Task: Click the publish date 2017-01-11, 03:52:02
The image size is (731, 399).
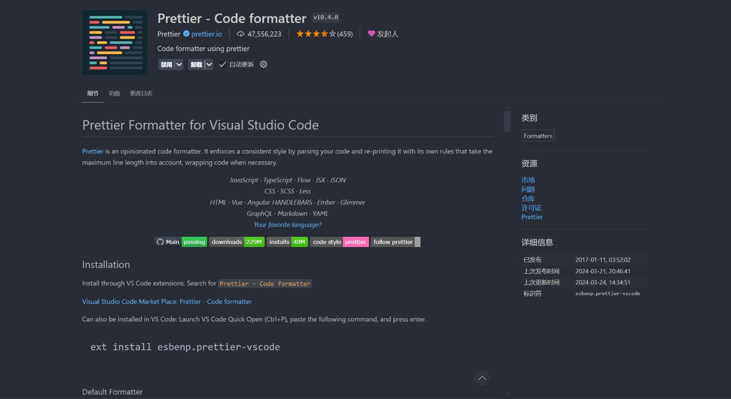Action: point(603,260)
